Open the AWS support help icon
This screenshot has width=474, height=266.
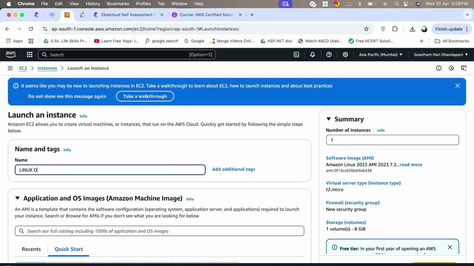coord(329,55)
